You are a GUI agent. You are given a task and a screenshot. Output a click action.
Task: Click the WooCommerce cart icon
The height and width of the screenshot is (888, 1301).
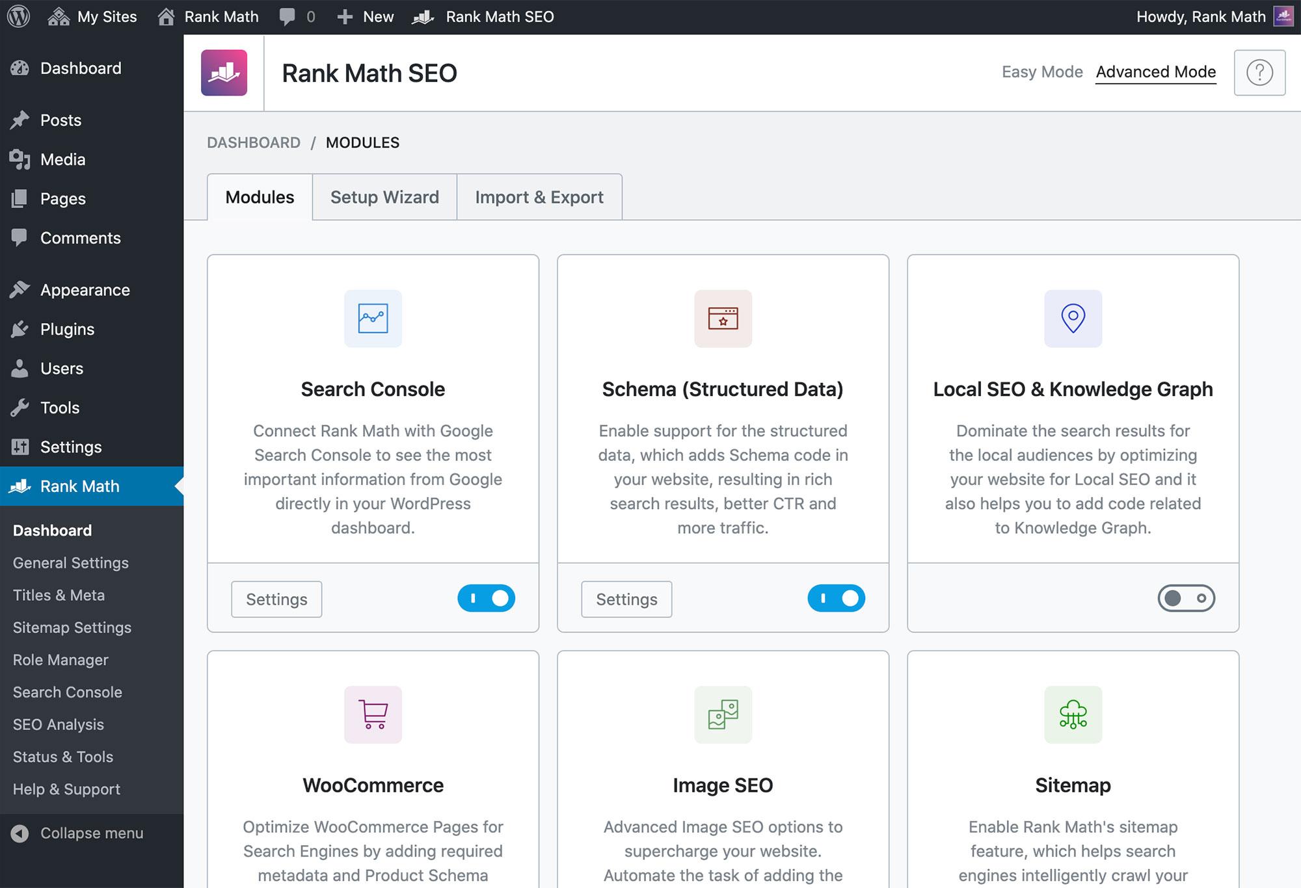point(373,713)
